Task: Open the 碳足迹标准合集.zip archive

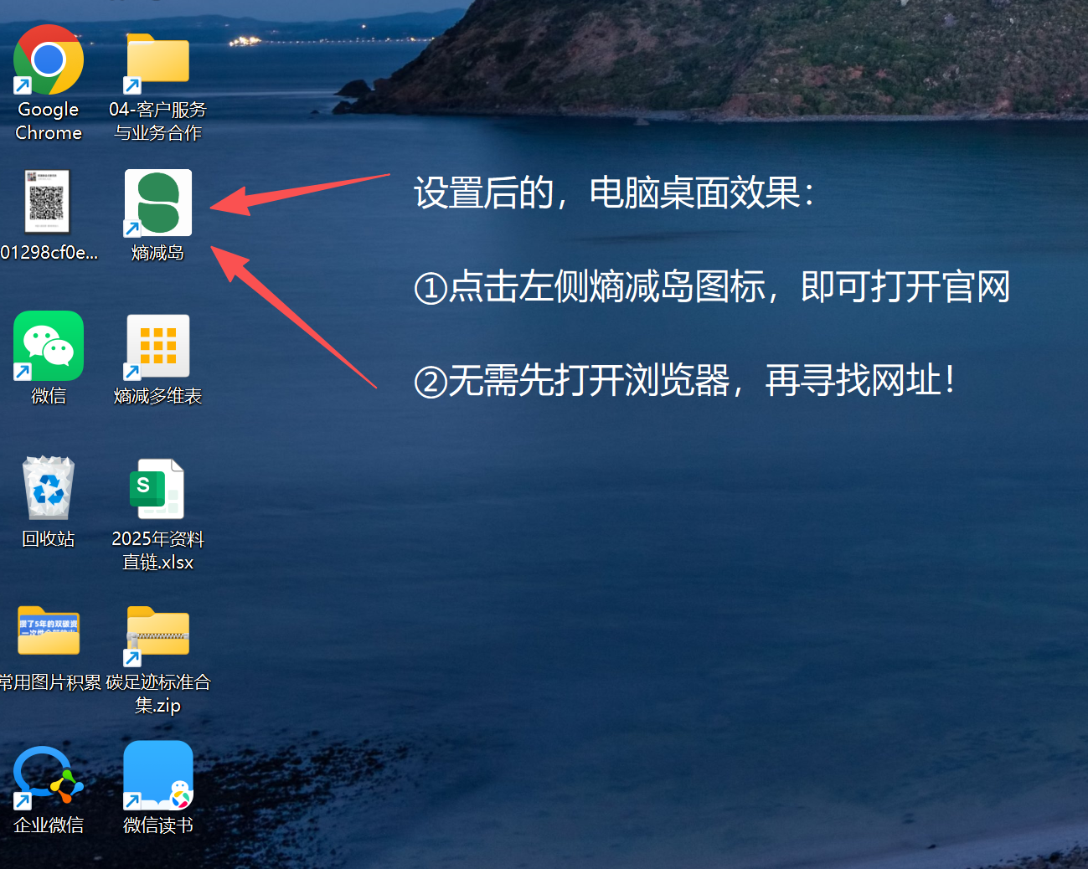Action: tap(157, 631)
